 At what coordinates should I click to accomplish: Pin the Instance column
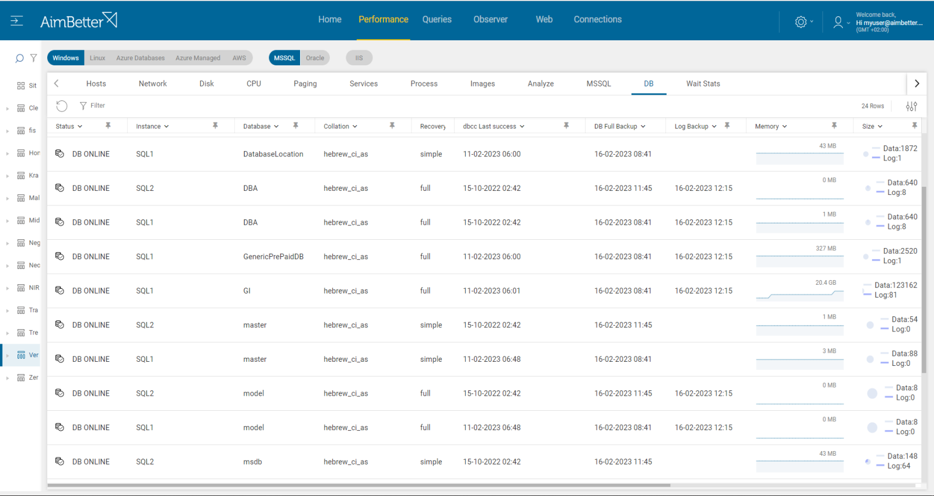click(215, 125)
